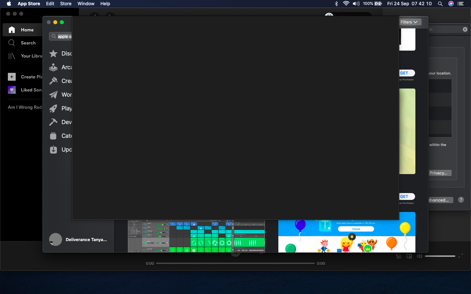Open the Develop hammer section
This screenshot has width=471, height=294.
tap(53, 122)
